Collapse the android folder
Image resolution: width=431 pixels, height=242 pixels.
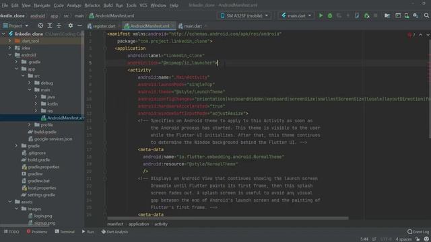point(9,55)
